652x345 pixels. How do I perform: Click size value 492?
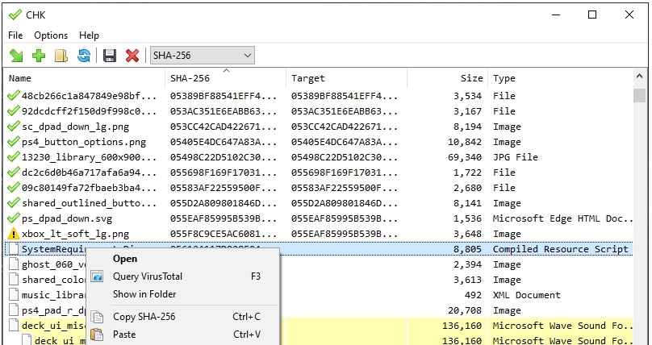pos(473,295)
